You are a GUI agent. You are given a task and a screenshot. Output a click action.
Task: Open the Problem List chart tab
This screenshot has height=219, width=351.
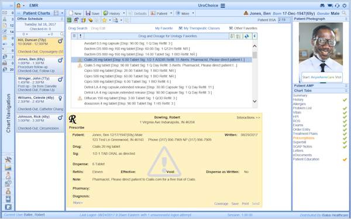[x=302, y=108]
